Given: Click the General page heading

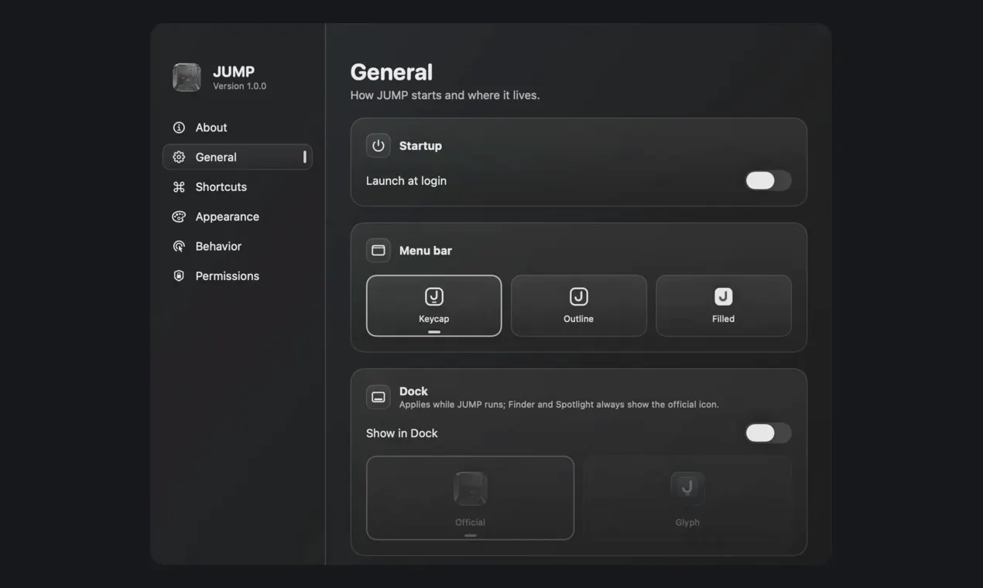Looking at the screenshot, I should [392, 72].
